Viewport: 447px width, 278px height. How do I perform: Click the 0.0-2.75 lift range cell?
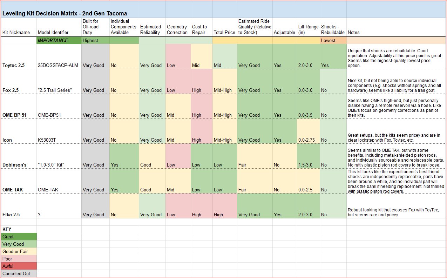[309, 131]
